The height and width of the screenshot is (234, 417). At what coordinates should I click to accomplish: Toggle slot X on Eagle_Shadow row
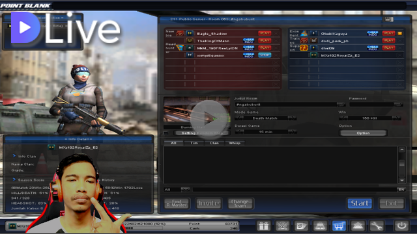coord(276,33)
